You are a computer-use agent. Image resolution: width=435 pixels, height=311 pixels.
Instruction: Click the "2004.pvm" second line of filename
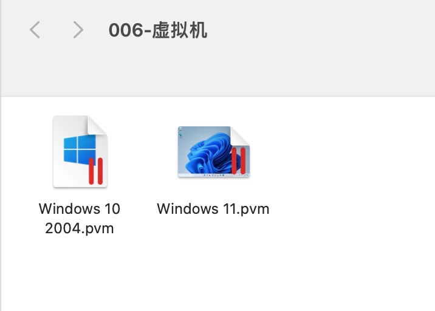point(80,228)
